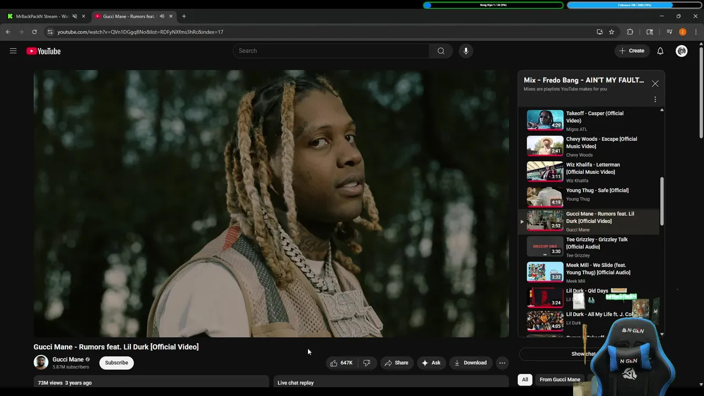Open the YouTube hamburger guide menu

click(13, 51)
